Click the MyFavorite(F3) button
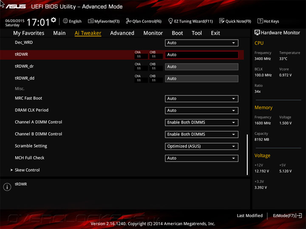Image resolution: width=306 pixels, height=229 pixels. (x=104, y=21)
